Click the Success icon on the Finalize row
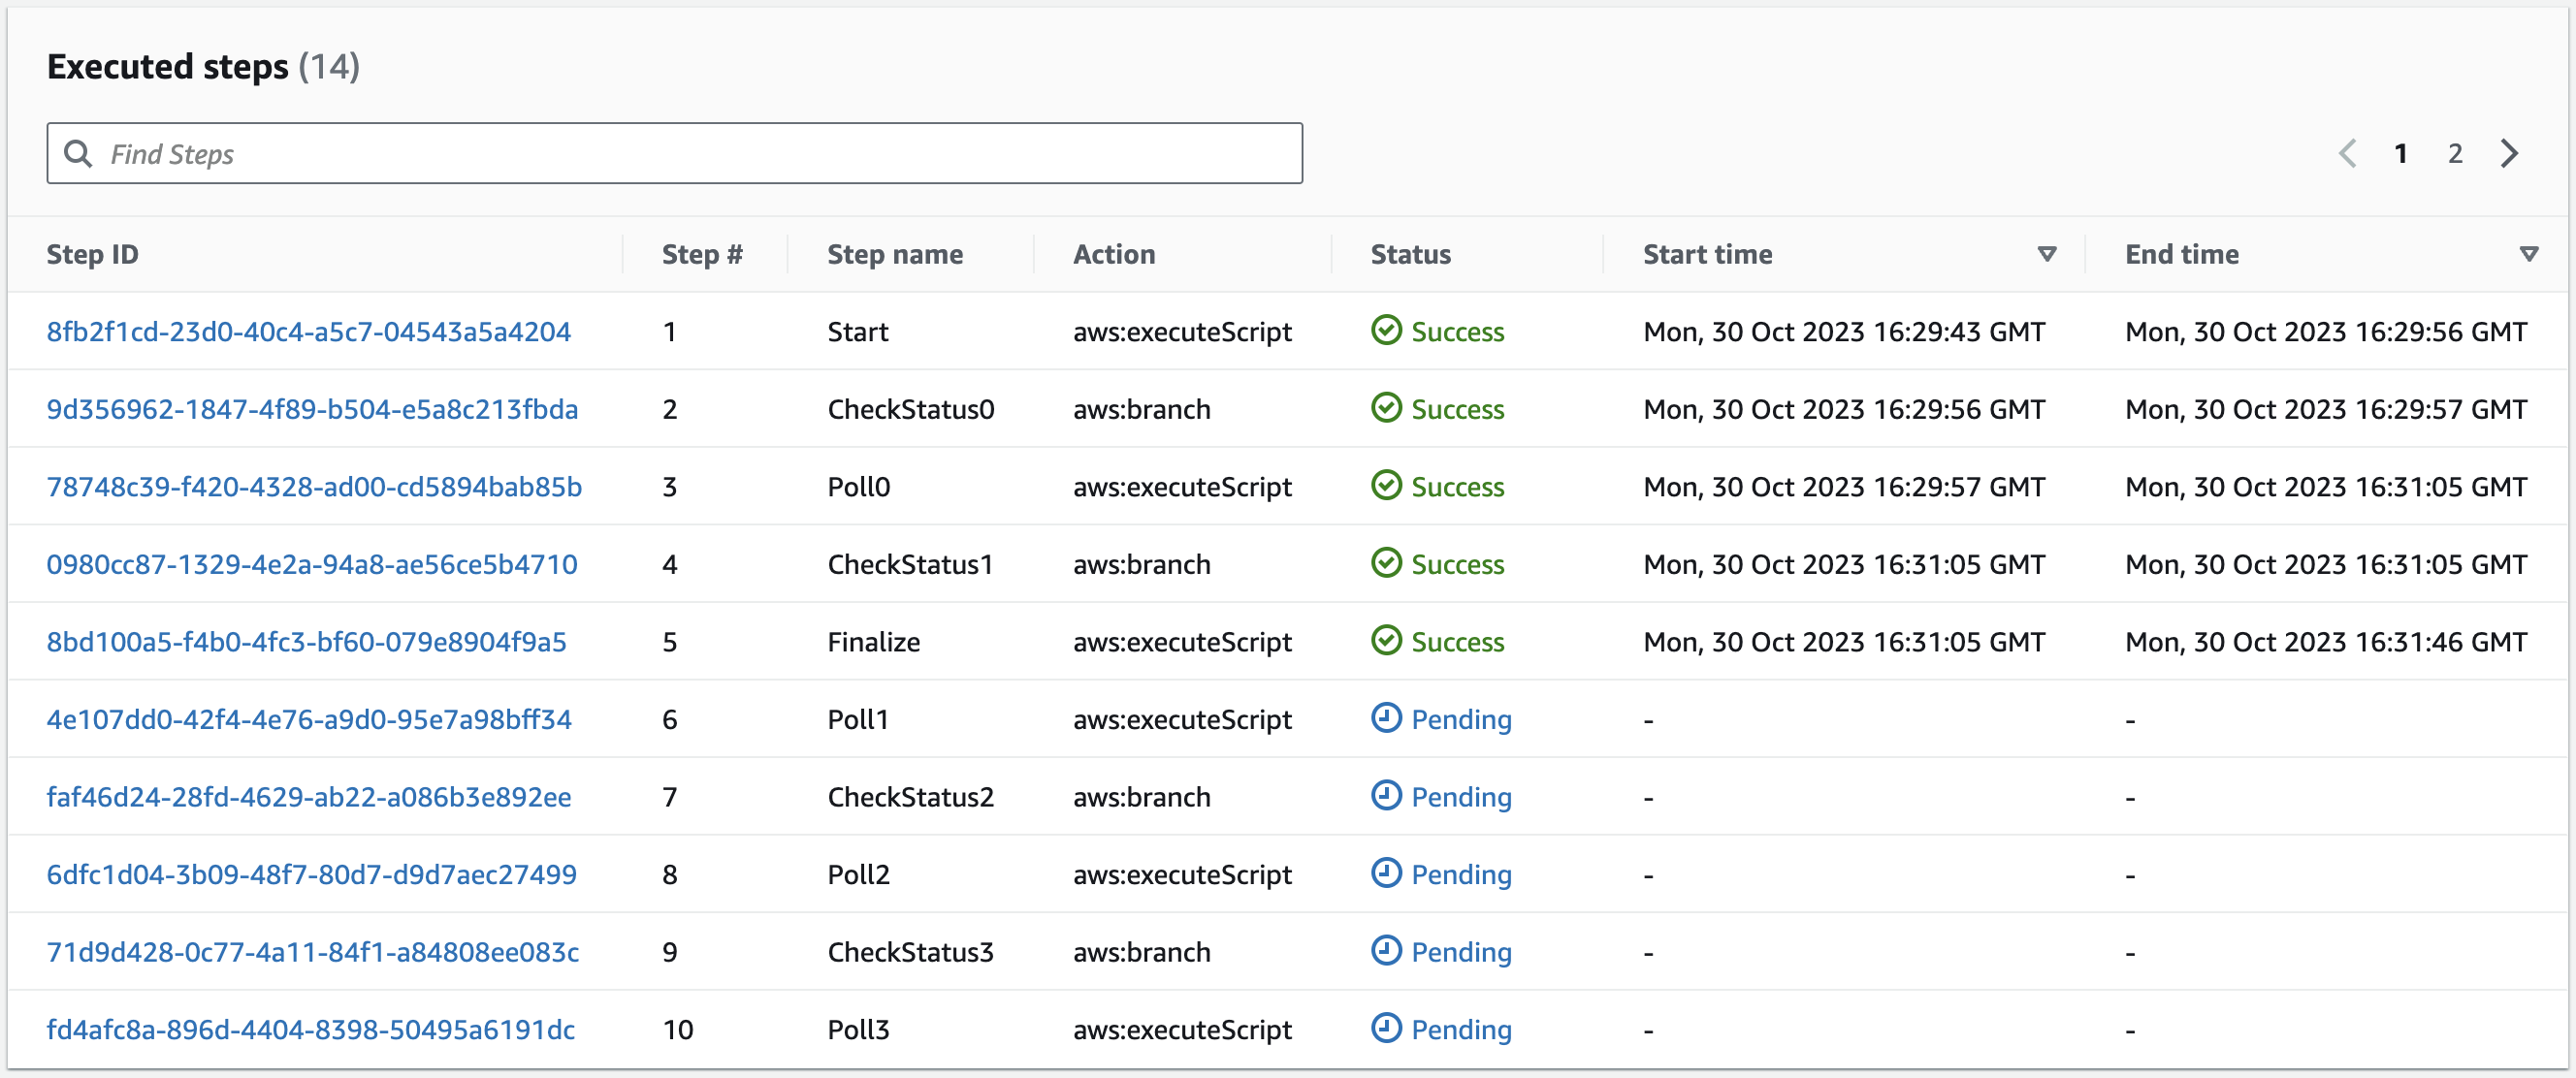2576x1078 pixels. click(x=1386, y=642)
